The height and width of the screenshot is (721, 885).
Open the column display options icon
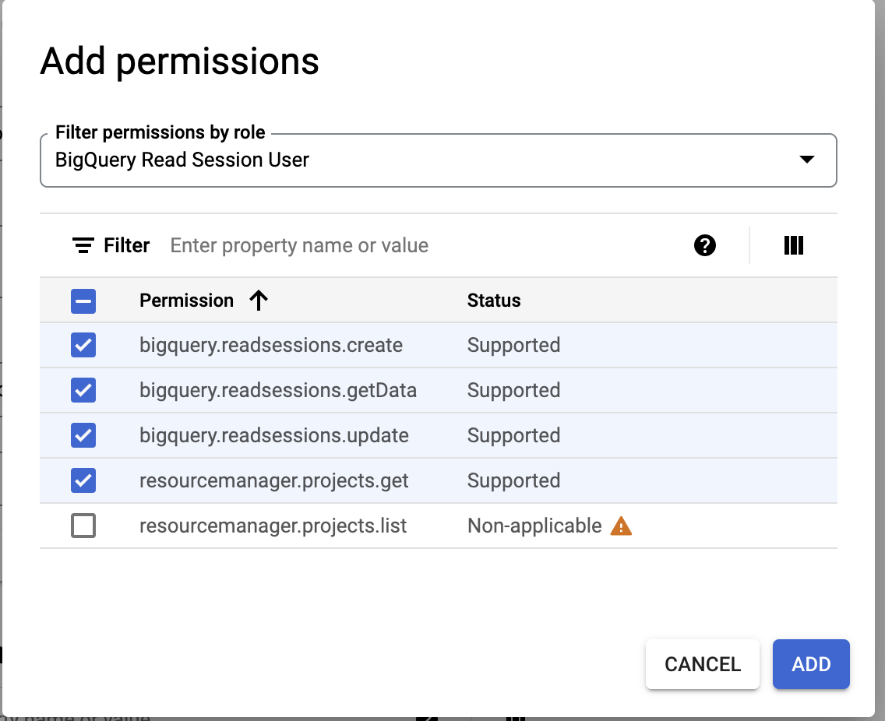(794, 245)
